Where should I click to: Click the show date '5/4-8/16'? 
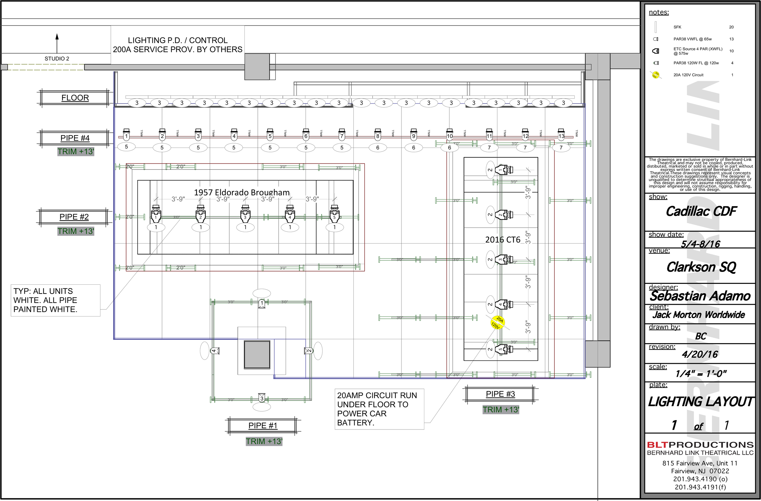[x=700, y=244]
